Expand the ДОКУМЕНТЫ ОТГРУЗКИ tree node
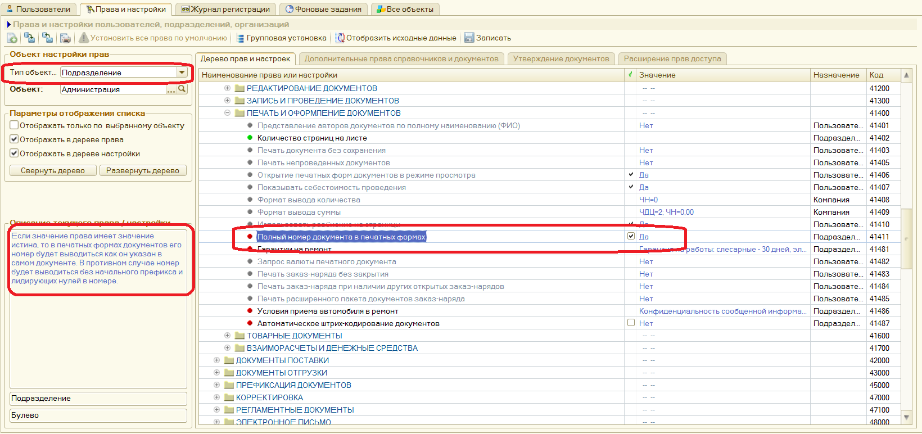The image size is (922, 434). click(216, 372)
